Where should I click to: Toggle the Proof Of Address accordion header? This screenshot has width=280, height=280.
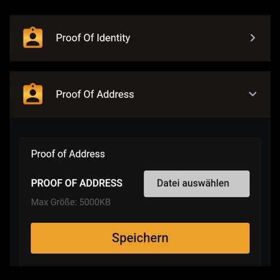tap(140, 94)
